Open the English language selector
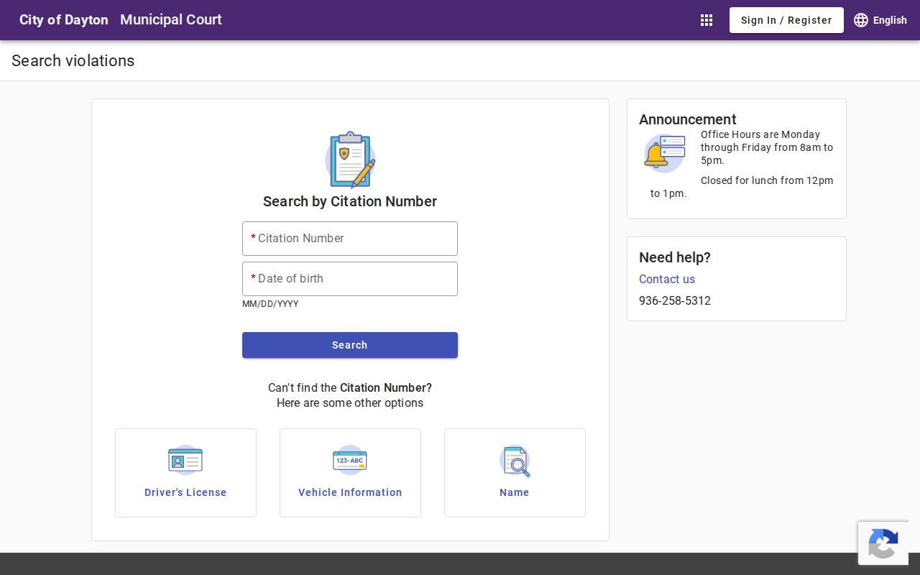This screenshot has height=575, width=920. (880, 20)
